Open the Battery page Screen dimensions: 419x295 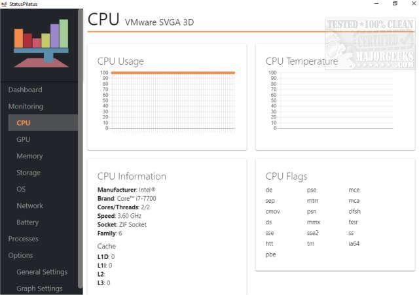coord(27,222)
